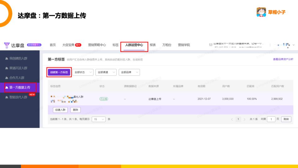Image resolution: width=298 pixels, height=168 pixels.
Task: Expand the 全部状态 dropdown
Action: (x=83, y=72)
